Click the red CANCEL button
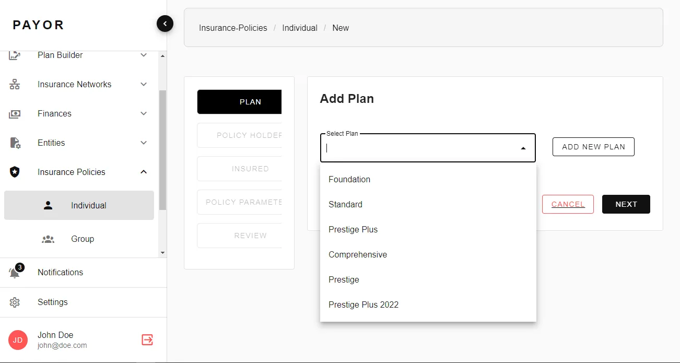This screenshot has height=363, width=680. [x=568, y=204]
